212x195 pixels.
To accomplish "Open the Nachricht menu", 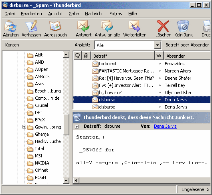I will 94,14.
